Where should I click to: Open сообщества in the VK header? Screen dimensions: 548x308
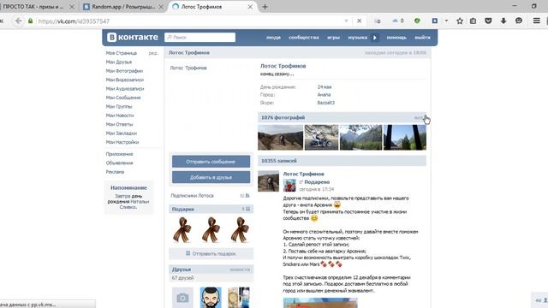click(x=304, y=38)
